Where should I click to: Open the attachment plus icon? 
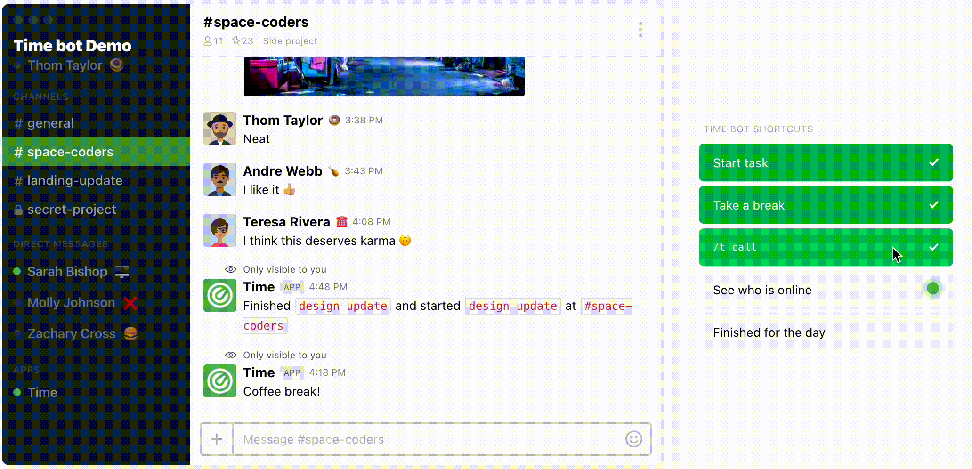[x=217, y=439]
